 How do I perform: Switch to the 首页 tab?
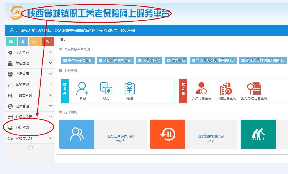pyautogui.click(x=63, y=40)
